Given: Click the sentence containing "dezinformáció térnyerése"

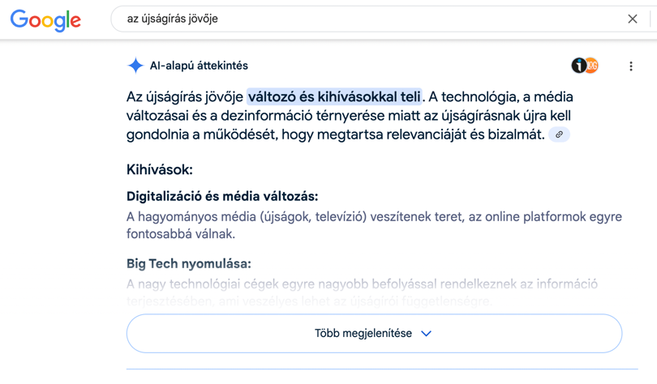Looking at the screenshot, I should [350, 116].
